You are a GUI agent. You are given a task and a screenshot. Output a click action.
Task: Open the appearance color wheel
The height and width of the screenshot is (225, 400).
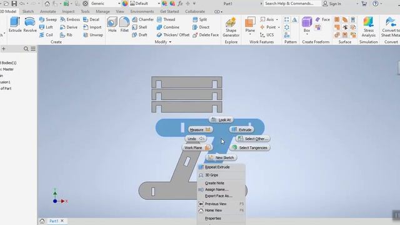coord(125,4)
